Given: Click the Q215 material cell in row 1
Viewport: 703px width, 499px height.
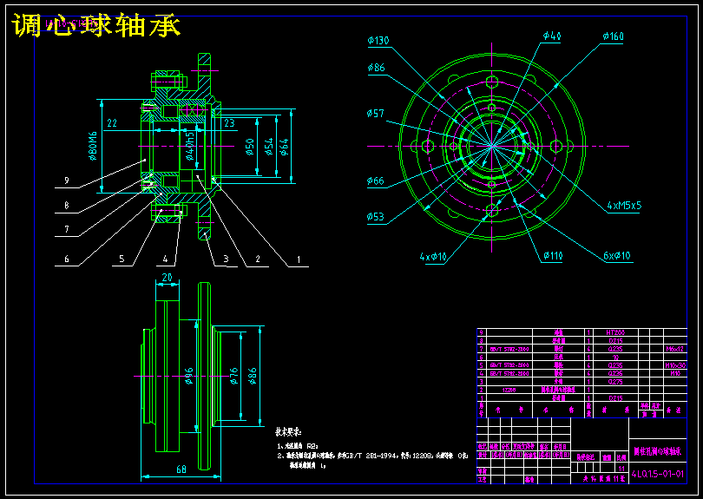Looking at the screenshot, I should (615, 398).
